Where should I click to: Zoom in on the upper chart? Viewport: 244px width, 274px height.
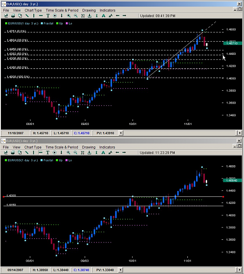[x=68, y=16]
